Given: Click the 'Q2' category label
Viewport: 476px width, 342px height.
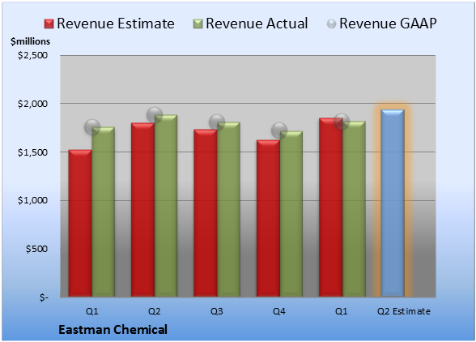Looking at the screenshot, I should point(154,311).
